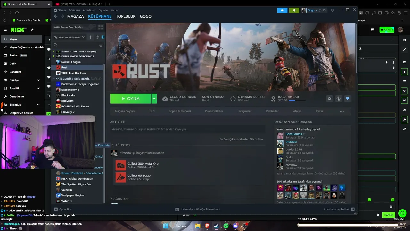
Task: Click Go Live button on Kick
Action: pyautogui.click(x=387, y=30)
